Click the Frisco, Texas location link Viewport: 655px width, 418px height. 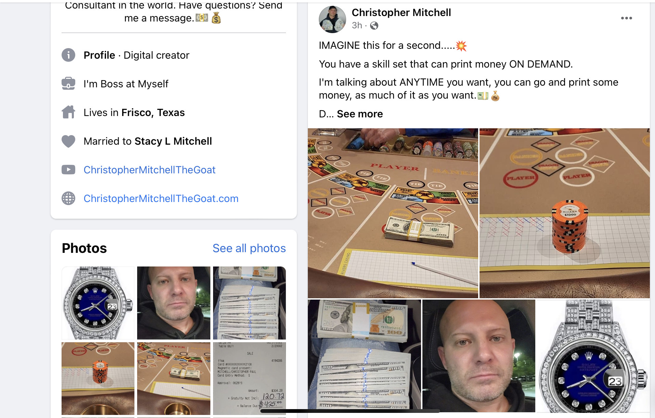tap(153, 113)
